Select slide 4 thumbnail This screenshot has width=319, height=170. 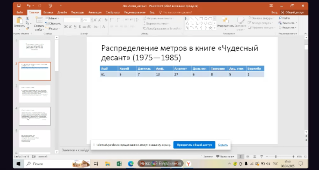pos(35,116)
